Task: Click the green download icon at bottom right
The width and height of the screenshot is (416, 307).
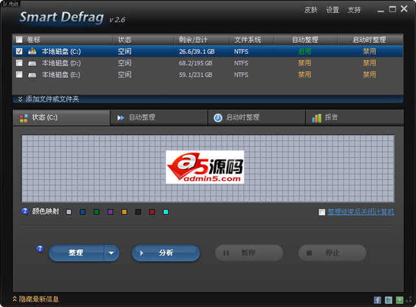Action: coord(399,300)
